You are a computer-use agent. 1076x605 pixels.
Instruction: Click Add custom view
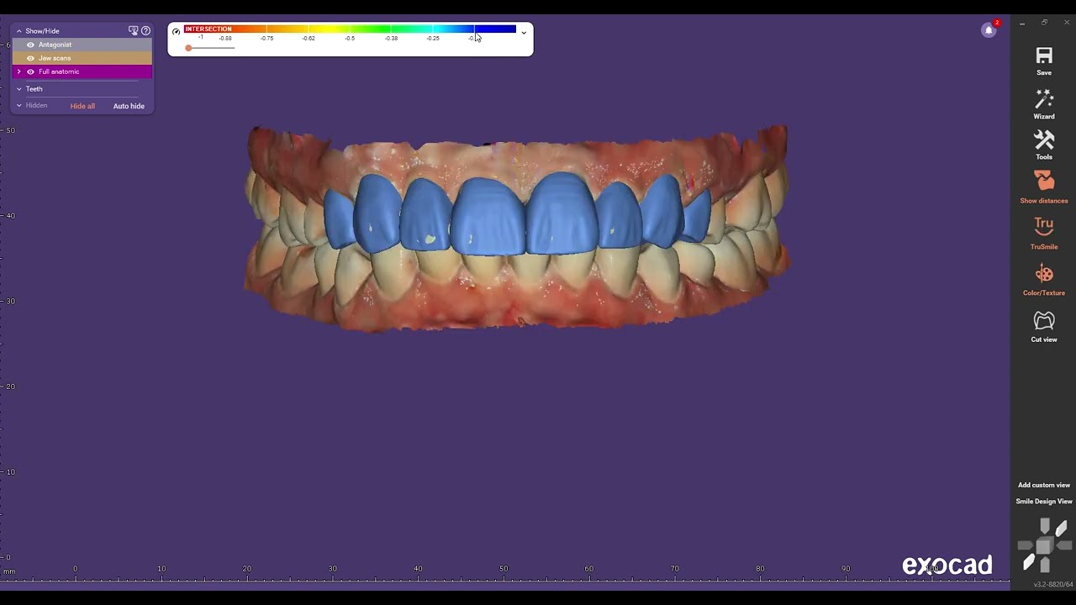coord(1044,485)
